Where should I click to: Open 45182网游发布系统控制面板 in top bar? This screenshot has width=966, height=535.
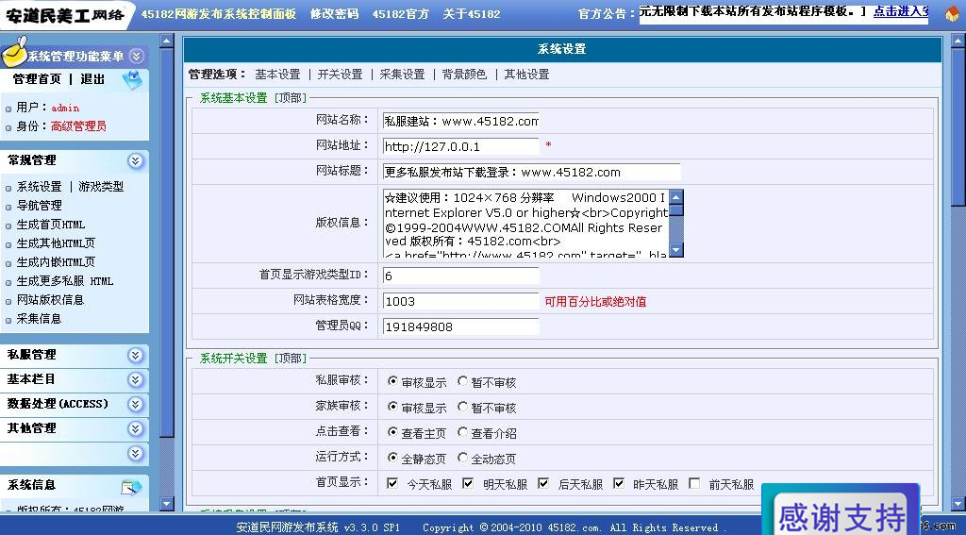[x=219, y=13]
